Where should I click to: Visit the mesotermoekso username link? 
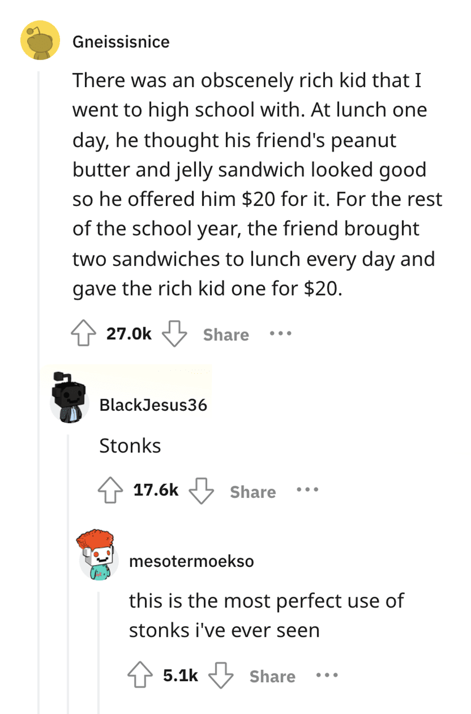pos(191,561)
